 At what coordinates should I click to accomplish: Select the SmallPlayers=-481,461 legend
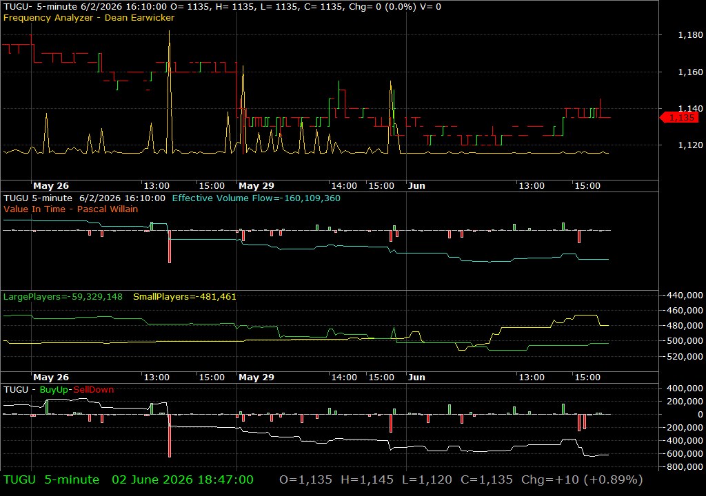(185, 297)
